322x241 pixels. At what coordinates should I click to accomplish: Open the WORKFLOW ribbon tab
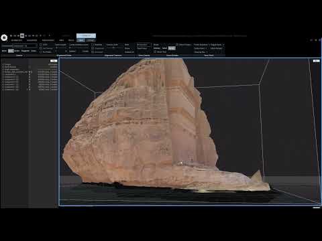[17, 40]
